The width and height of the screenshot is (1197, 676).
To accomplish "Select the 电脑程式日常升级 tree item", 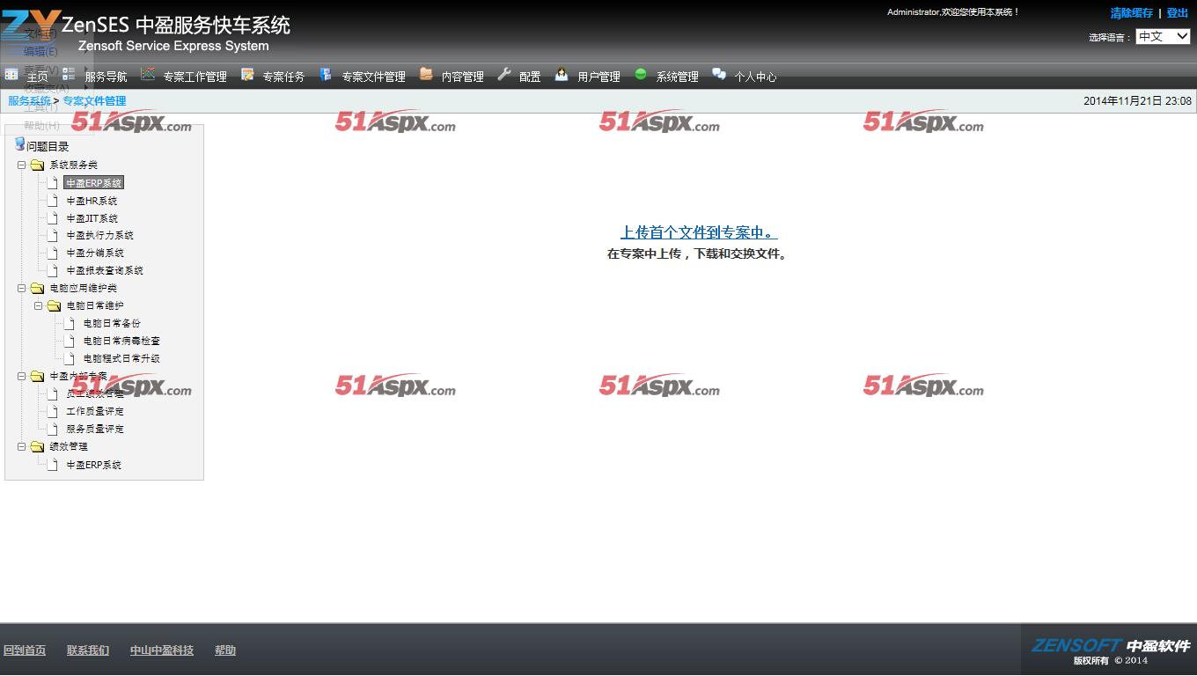I will (x=121, y=358).
